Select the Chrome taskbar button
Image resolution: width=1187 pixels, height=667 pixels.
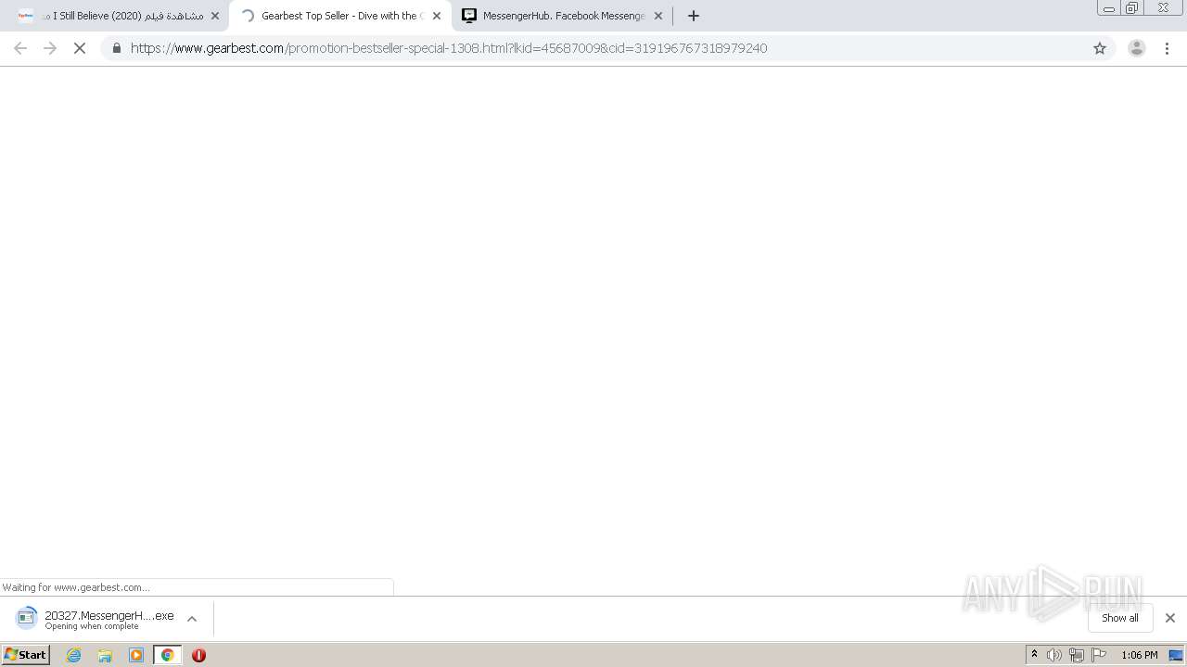[x=168, y=655]
